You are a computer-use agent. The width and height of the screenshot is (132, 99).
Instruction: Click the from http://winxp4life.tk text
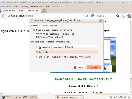pyautogui.click(x=50, y=37)
